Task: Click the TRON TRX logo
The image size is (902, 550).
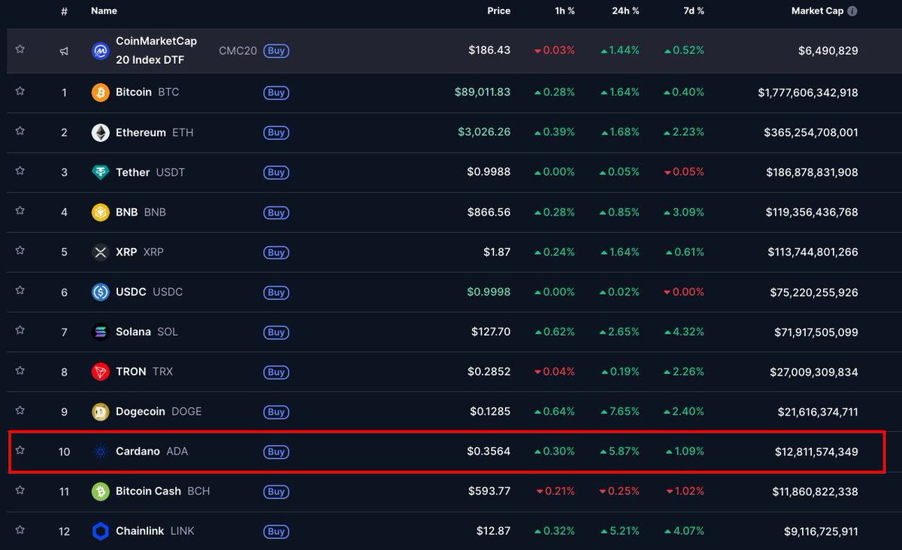Action: pyautogui.click(x=101, y=371)
